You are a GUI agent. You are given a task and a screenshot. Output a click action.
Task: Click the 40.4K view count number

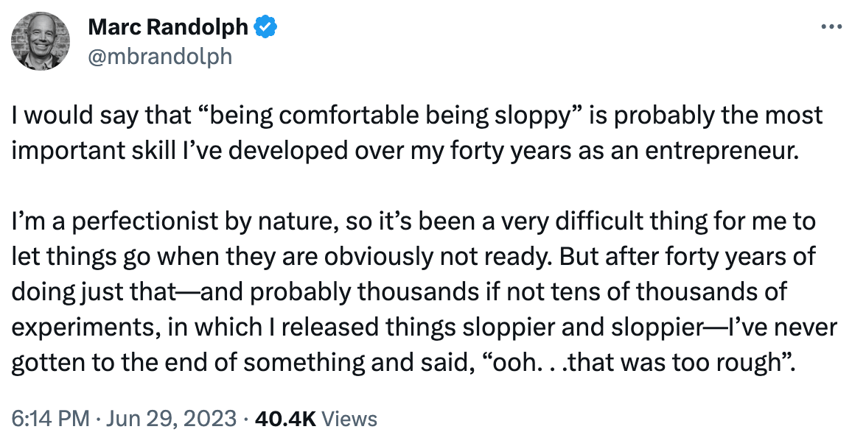coord(284,420)
